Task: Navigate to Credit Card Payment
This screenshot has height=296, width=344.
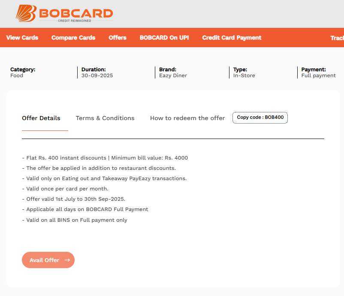Action: pyautogui.click(x=232, y=38)
